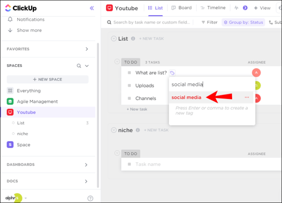Click the TO DO status label in List
The height and width of the screenshot is (203, 282).
(x=131, y=62)
